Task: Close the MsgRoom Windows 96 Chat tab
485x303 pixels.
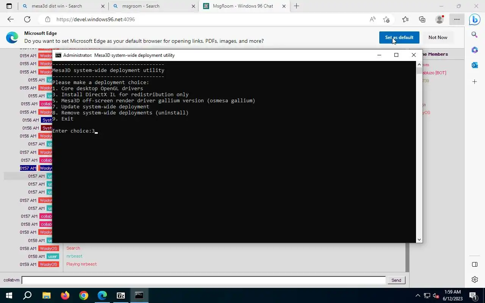Action: pos(284,6)
